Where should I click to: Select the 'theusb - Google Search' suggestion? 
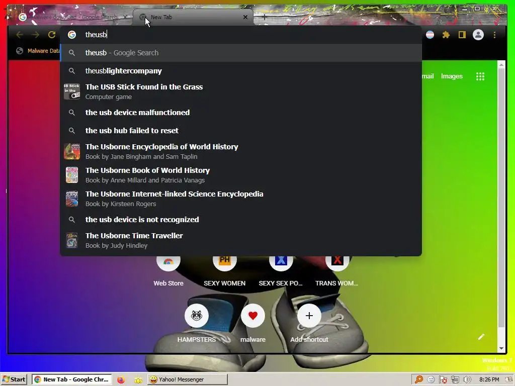tap(241, 53)
